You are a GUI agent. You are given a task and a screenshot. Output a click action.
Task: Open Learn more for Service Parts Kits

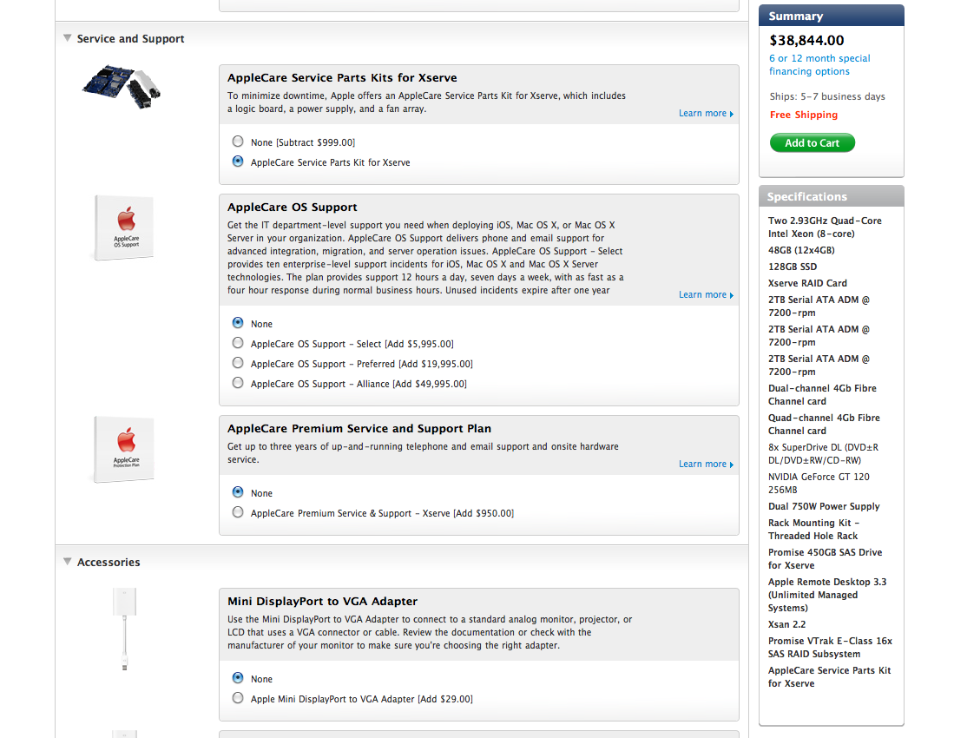point(706,113)
